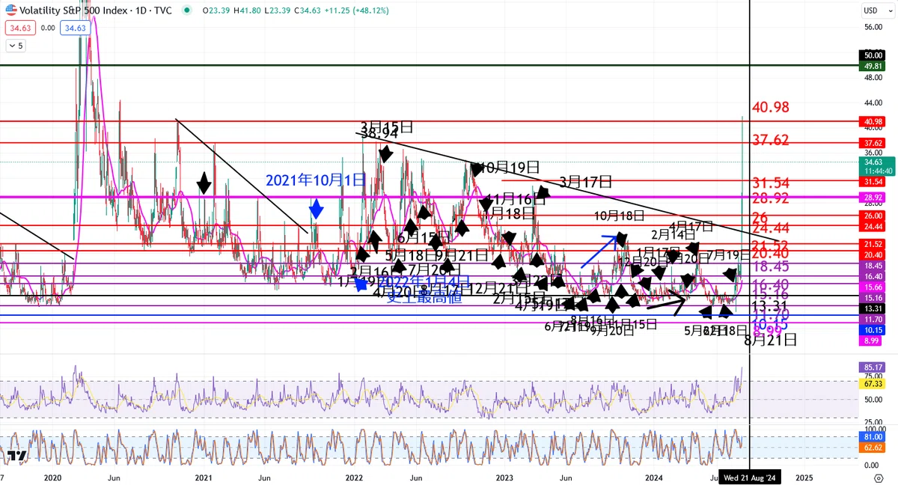898x485 pixels.
Task: Click the US flag symbol logo
Action: coord(10,10)
